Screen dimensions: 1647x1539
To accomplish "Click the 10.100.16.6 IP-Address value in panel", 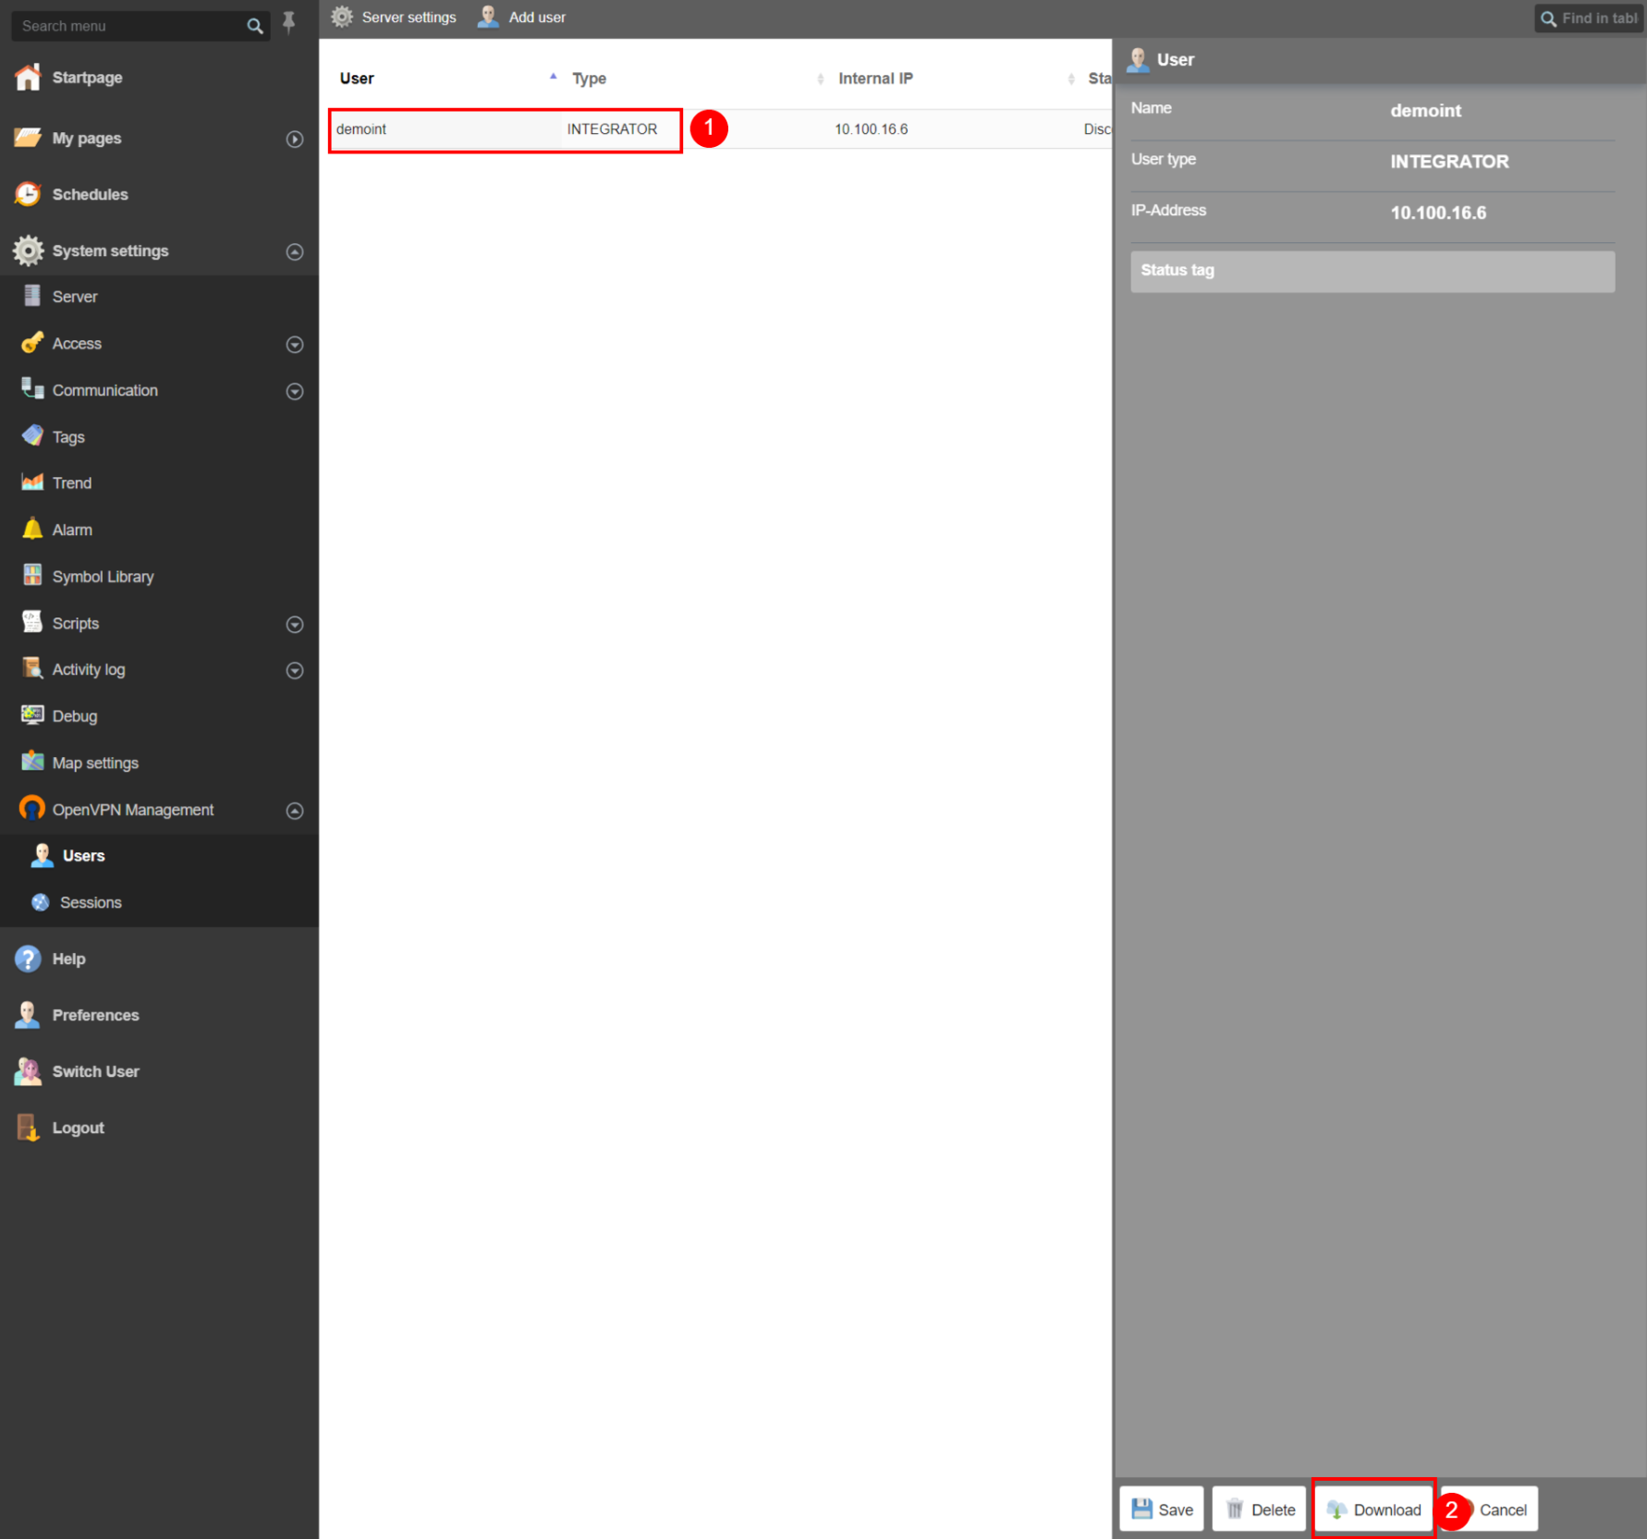I will 1438,213.
